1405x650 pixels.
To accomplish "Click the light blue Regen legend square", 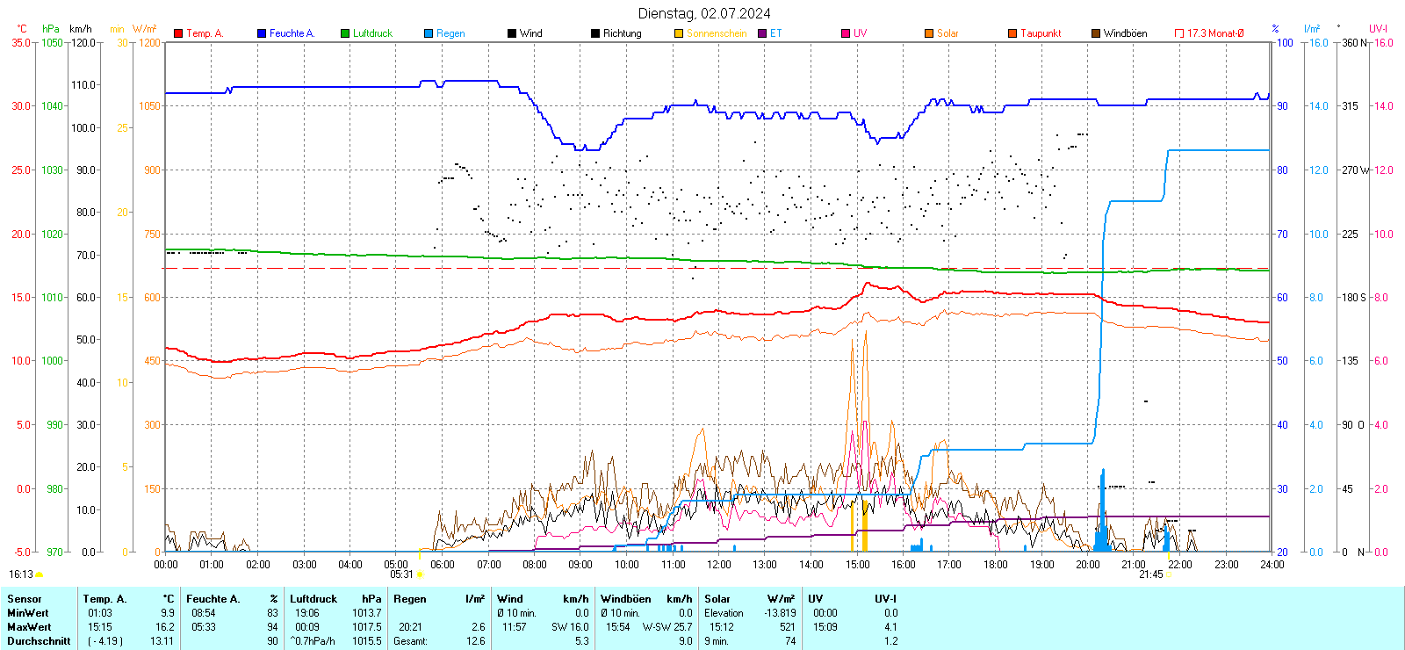I will tap(429, 33).
